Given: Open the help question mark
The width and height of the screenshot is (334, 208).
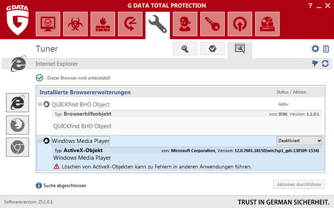Looking at the screenshot, I should click(310, 5).
